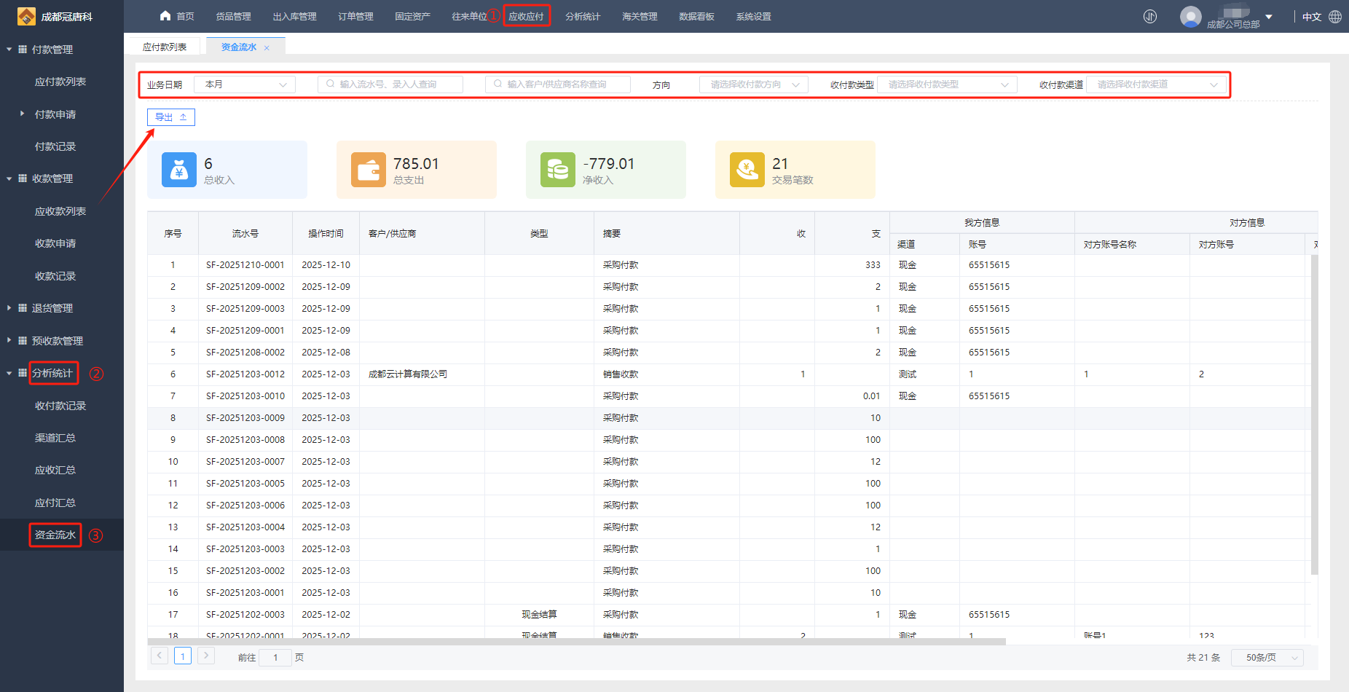The width and height of the screenshot is (1349, 692).
Task: Click the globe language icon
Action: click(x=1335, y=16)
